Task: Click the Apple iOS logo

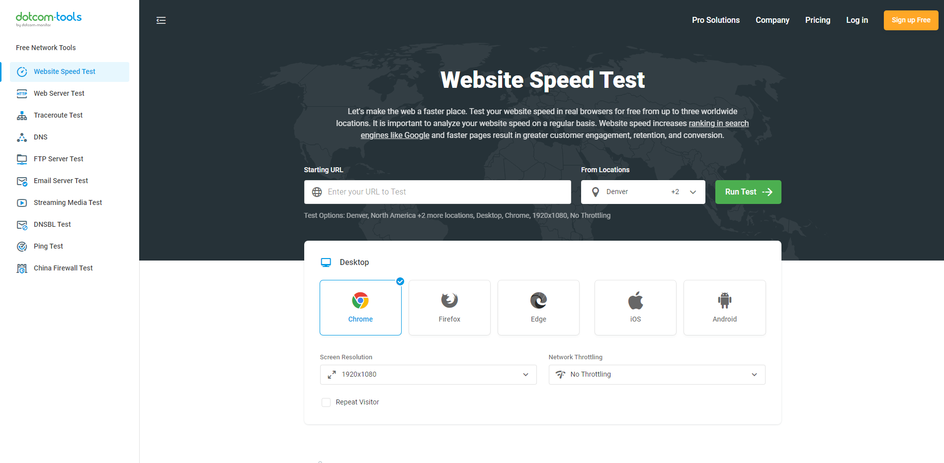Action: [635, 300]
